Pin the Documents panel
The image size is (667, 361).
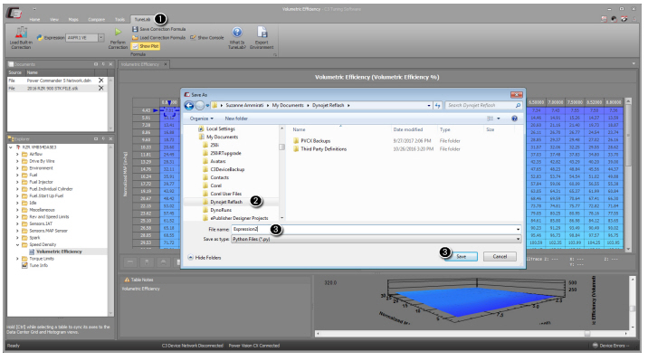click(103, 64)
